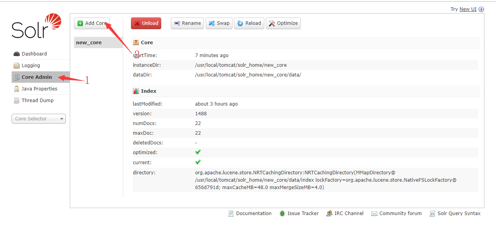
Task: Click the Optimize tools icon
Action: pos(272,23)
